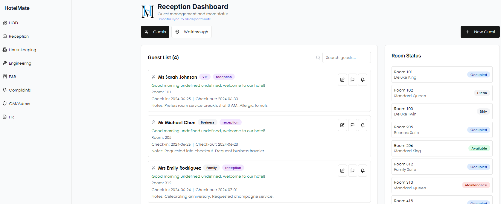
Task: Click Michael Chen's late checkout note
Action: point(208,151)
